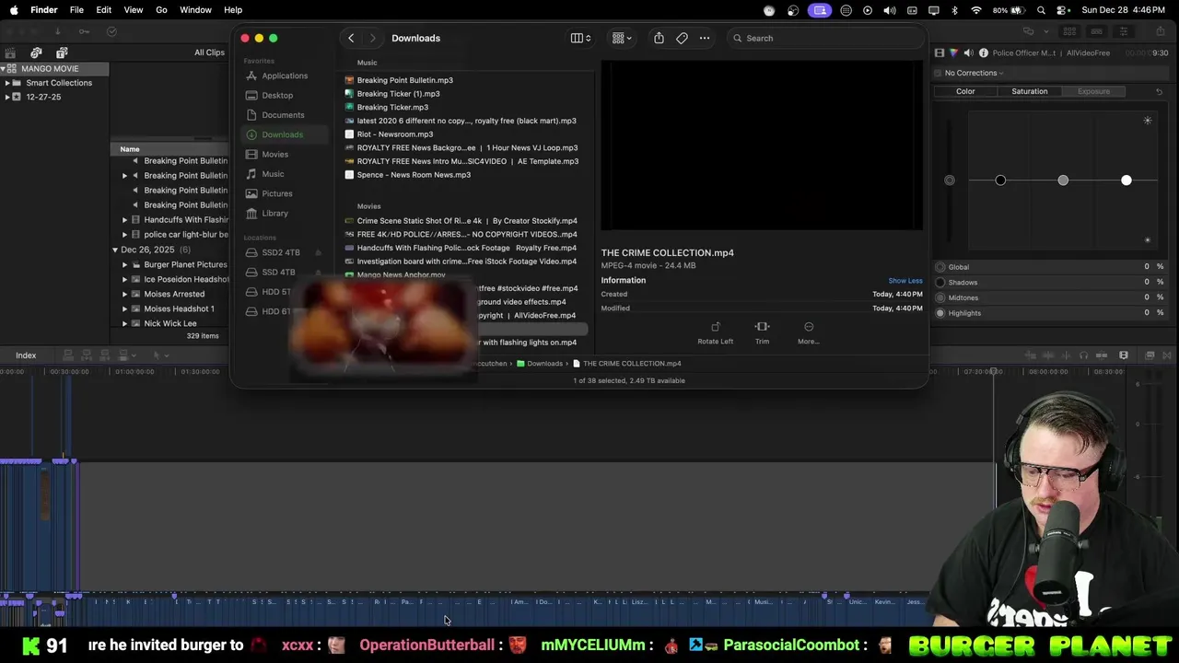The image size is (1179, 663).
Task: Open the View menu
Action: [x=134, y=10]
